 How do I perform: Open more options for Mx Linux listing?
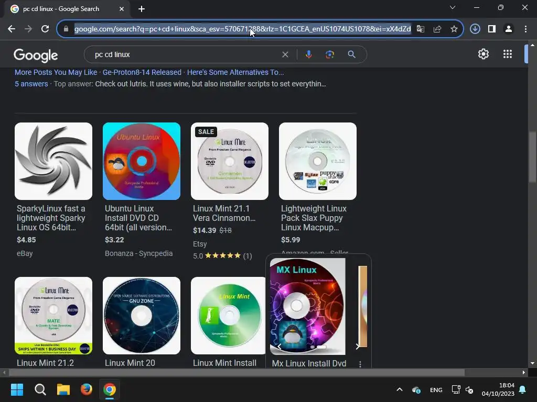(x=360, y=364)
